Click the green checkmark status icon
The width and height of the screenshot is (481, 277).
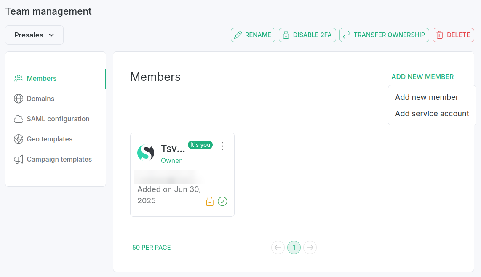pyautogui.click(x=222, y=202)
